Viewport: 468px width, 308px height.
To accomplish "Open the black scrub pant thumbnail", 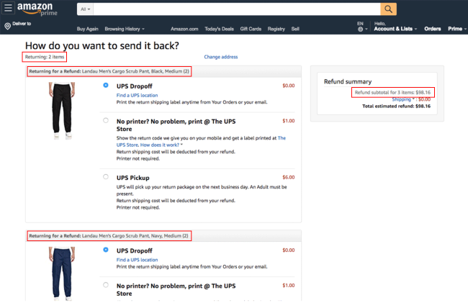I will tap(63, 108).
